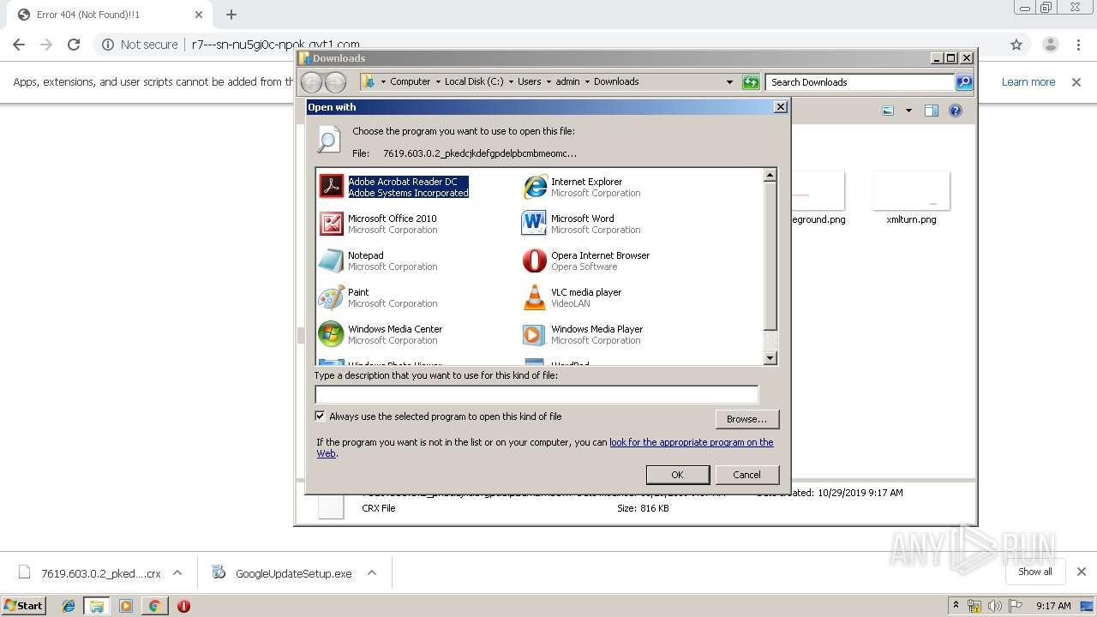Screen dimensions: 1097x617
Task: Select xmlturn.png thumbnail
Action: 911,191
